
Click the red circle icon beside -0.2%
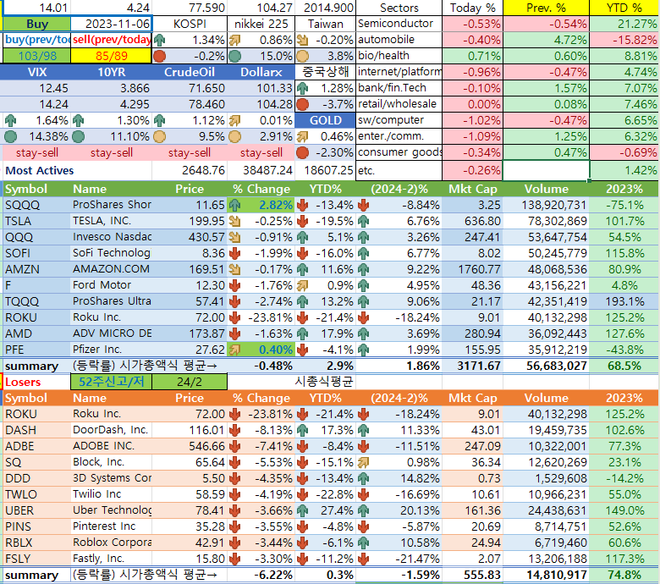(x=160, y=57)
